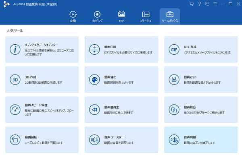Screen dimensions: 242x155
Task: Click the 人気ツール section heading
Action: (15, 31)
